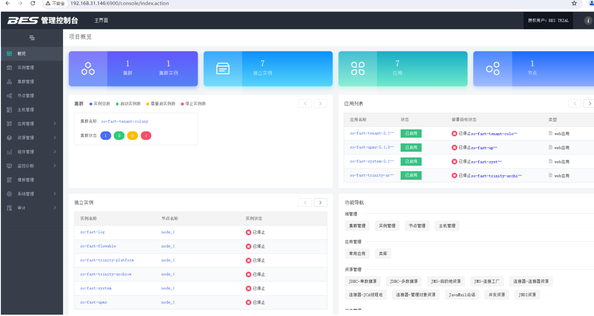Open the so-fast-log instance link

click(x=92, y=232)
